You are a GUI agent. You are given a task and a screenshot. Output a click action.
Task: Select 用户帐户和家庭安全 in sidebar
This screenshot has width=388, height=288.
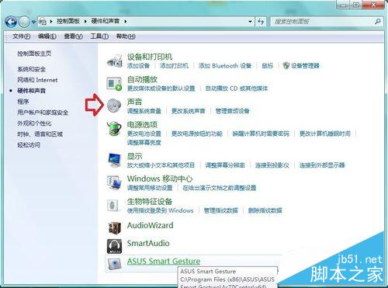[x=43, y=113]
